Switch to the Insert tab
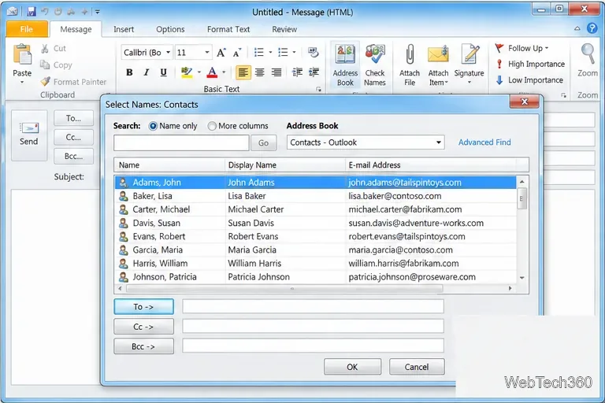The image size is (605, 403). pos(124,29)
